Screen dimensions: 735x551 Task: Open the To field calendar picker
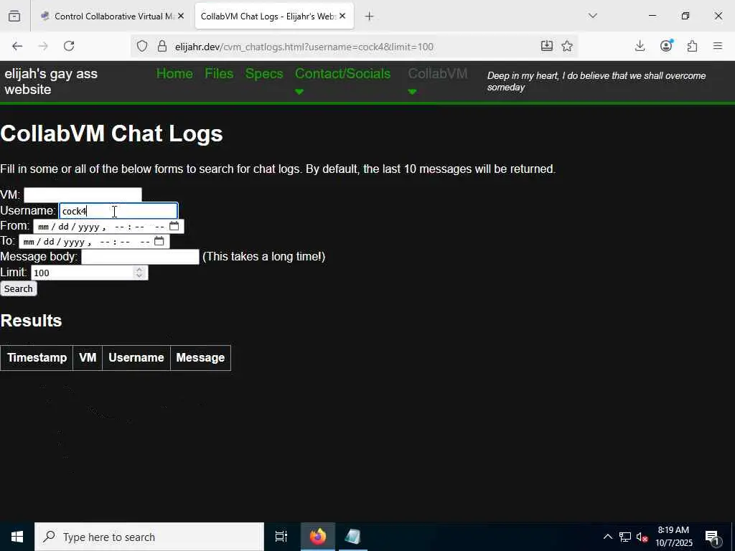coord(159,241)
